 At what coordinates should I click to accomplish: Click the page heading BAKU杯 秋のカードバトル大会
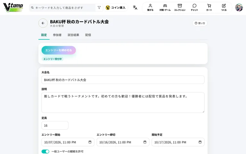79,22
